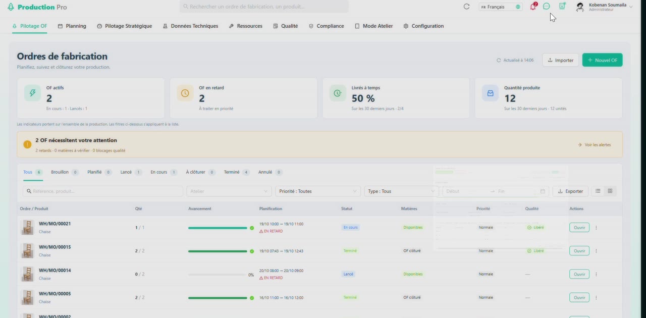Click the Nouvel OF button
Screen dimensions: 646x318
click(602, 60)
